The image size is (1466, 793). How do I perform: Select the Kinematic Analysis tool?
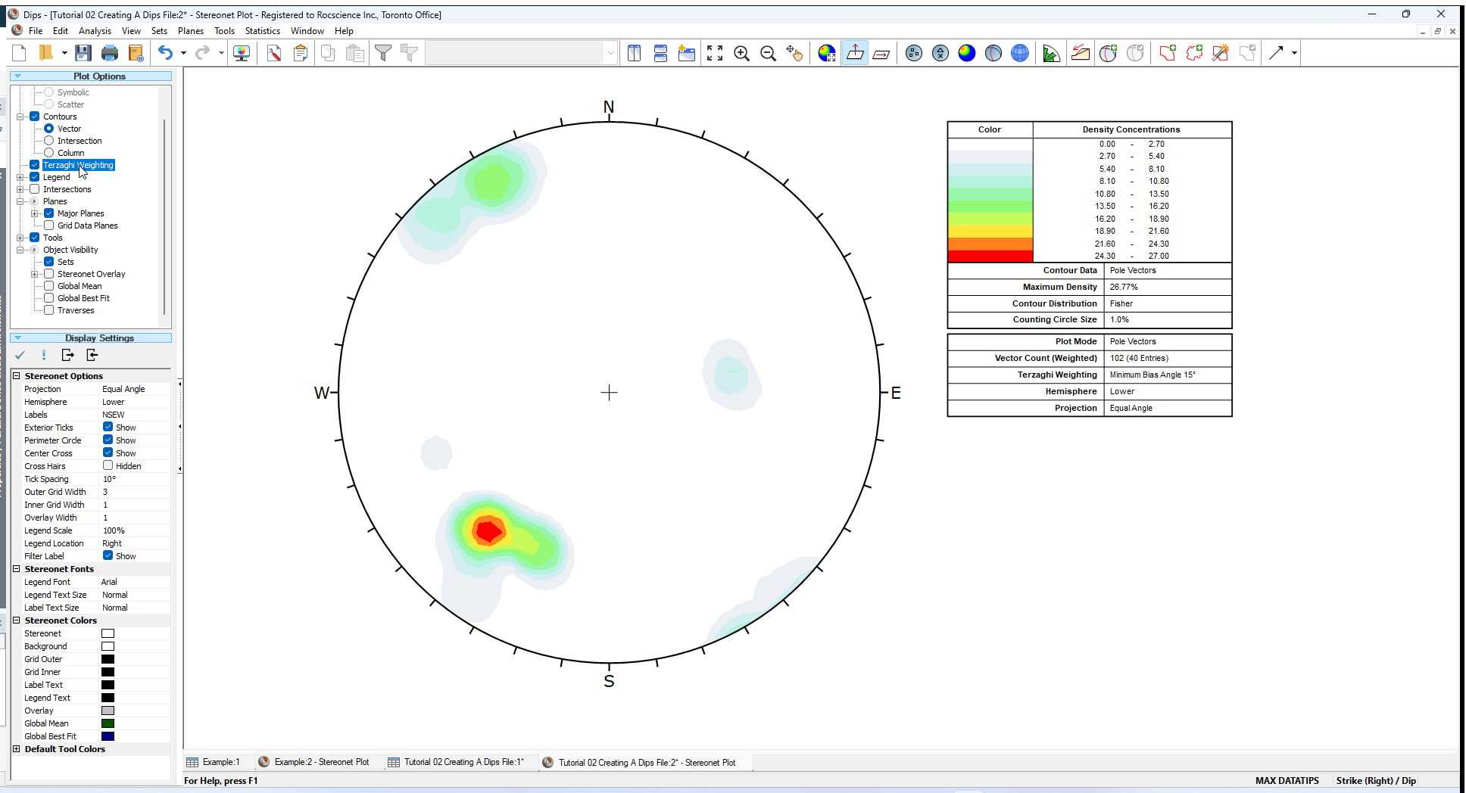tap(1080, 53)
